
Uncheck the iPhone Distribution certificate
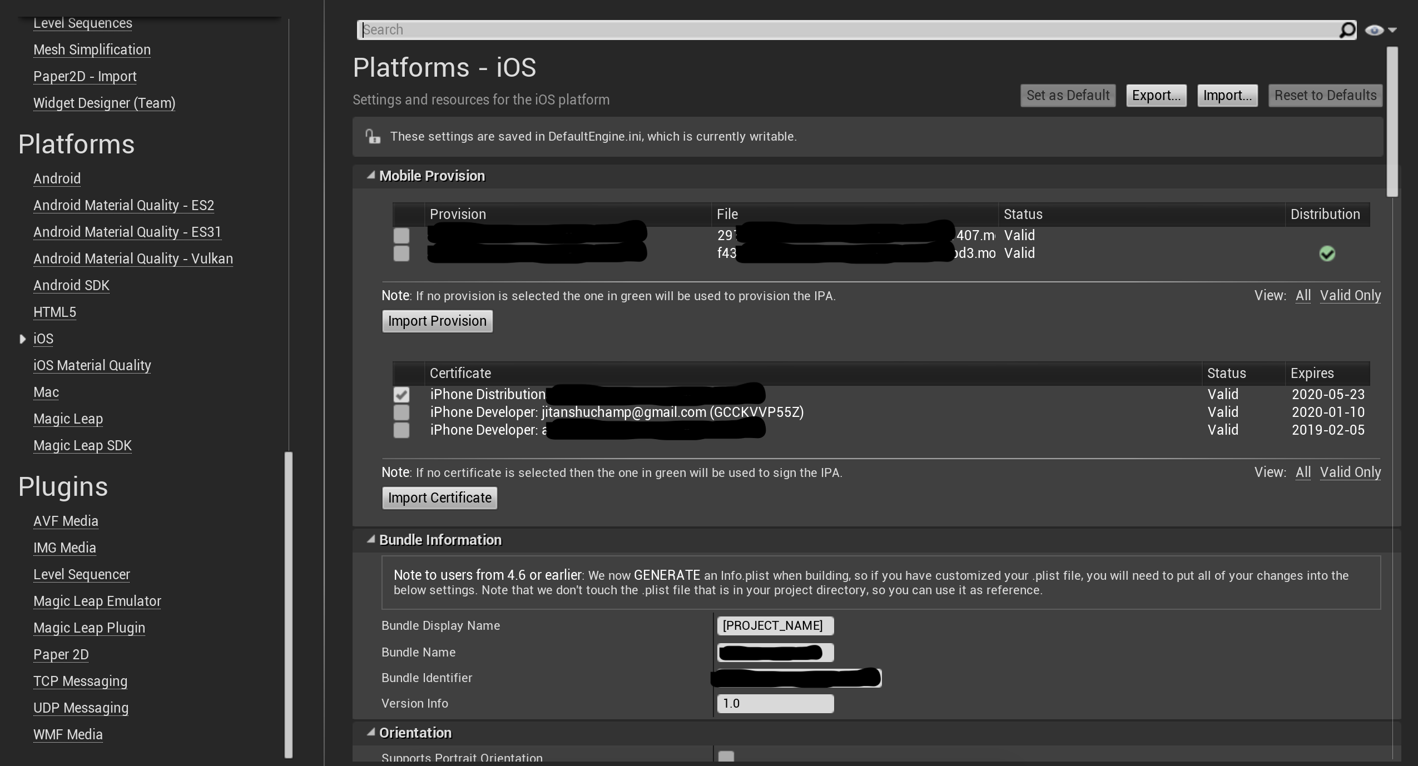pyautogui.click(x=401, y=394)
